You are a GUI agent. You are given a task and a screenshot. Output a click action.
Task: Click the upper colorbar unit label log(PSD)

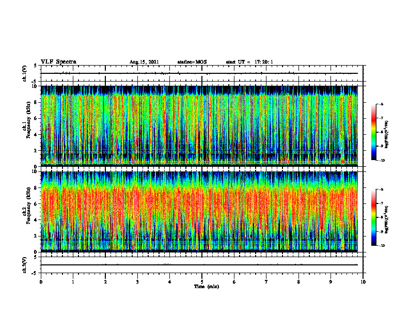(387, 135)
